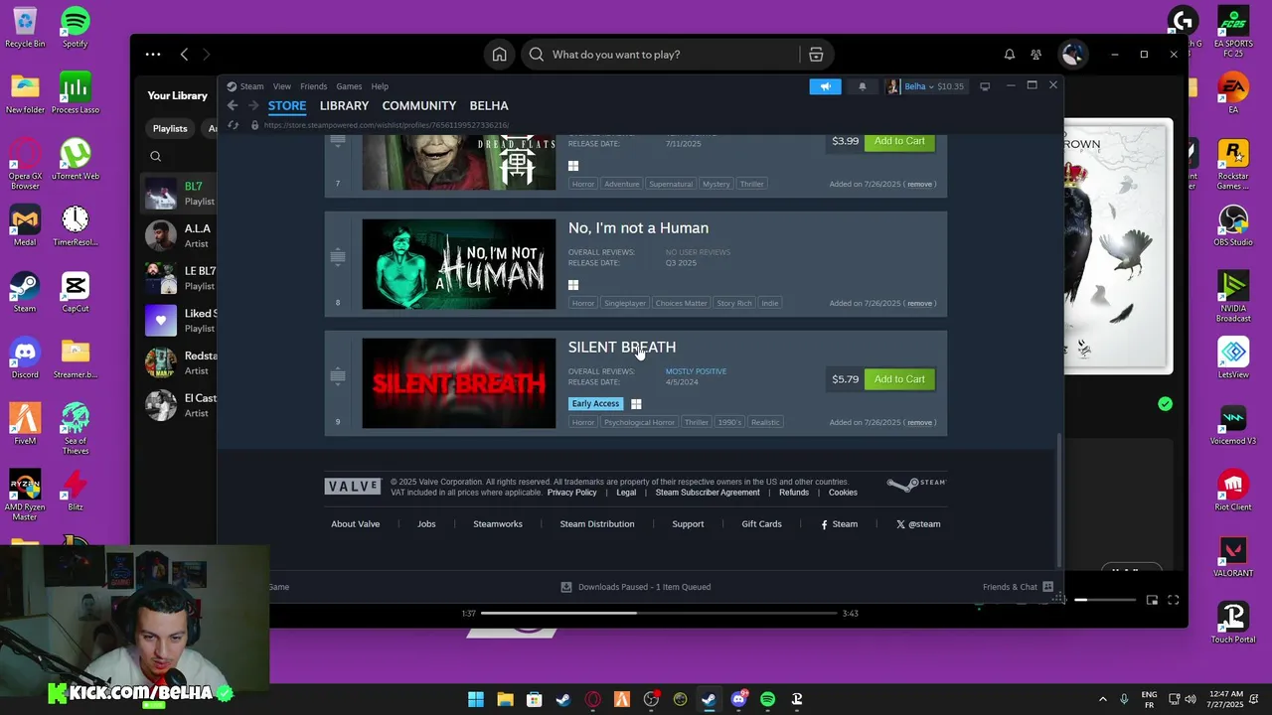Switch Steam to Big Picture mode icon
Image resolution: width=1272 pixels, height=715 pixels.
point(985,86)
